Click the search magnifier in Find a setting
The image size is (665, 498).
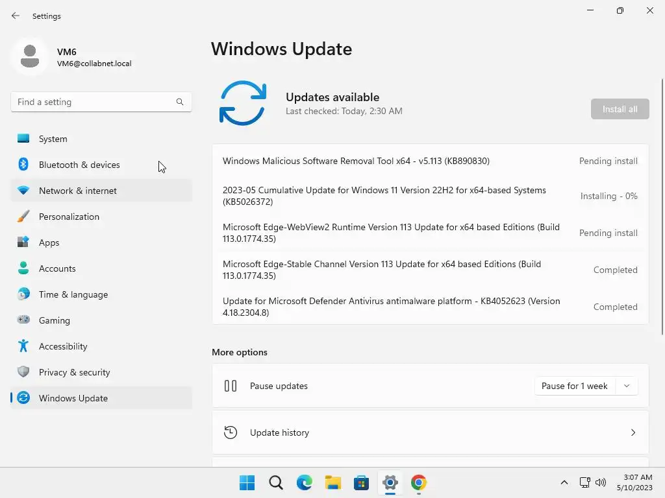point(180,102)
